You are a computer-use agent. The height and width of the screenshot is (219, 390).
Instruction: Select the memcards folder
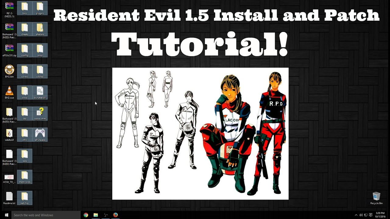pyautogui.click(x=25, y=177)
